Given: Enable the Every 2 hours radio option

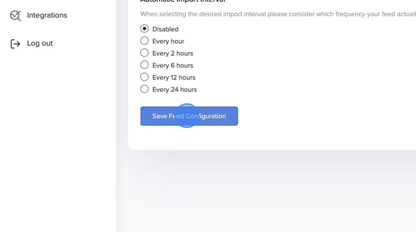Looking at the screenshot, I should 144,53.
